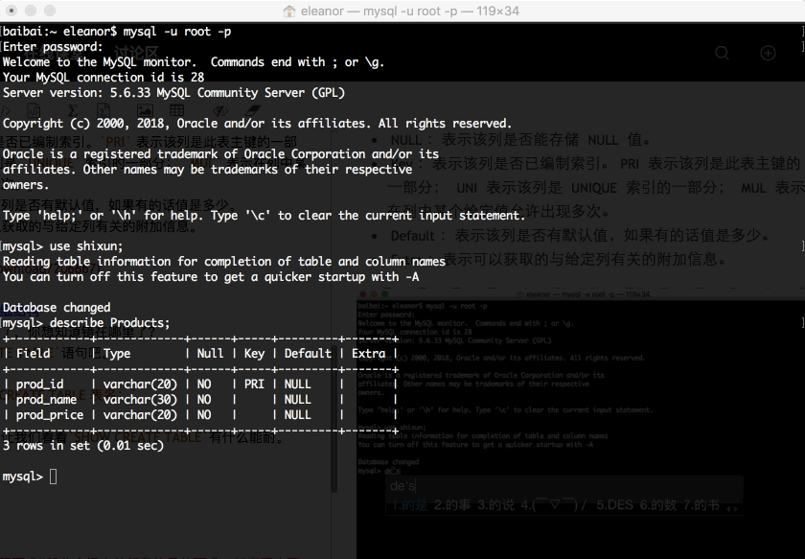805x559 pixels.
Task: Click the magnifier search icon behind the terminal
Action: point(722,53)
